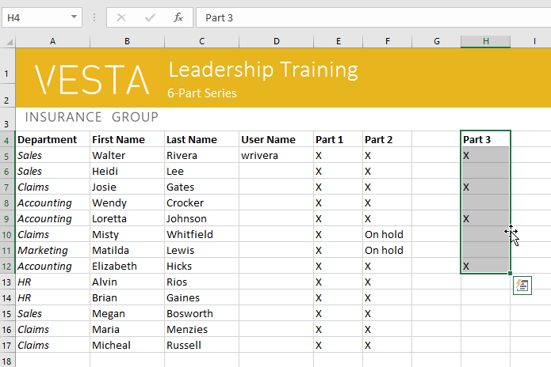Click inside the Name Box showing H4

(36, 17)
